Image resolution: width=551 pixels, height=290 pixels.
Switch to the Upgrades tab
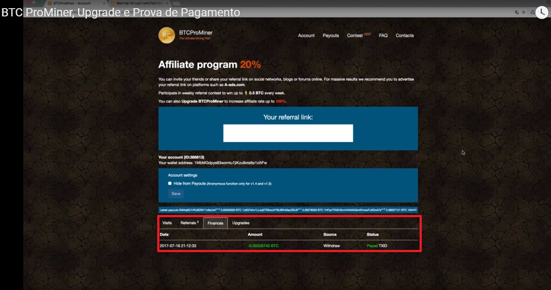point(241,223)
